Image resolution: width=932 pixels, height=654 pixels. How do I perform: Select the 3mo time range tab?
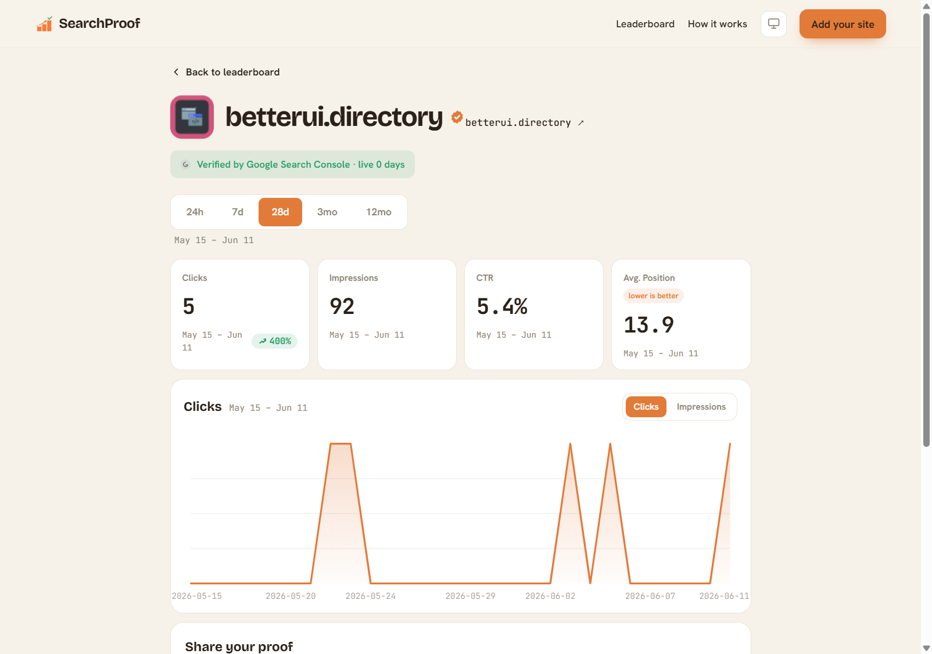pos(327,212)
